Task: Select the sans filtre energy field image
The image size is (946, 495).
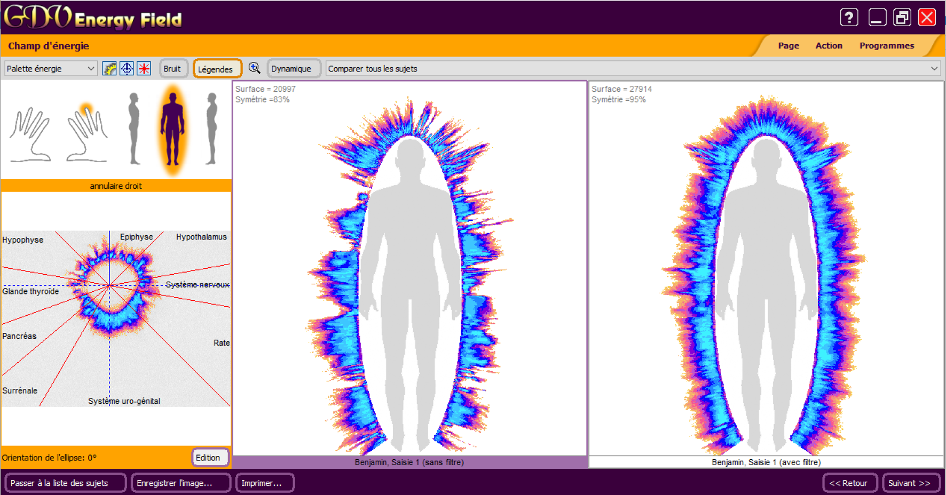Action: [409, 268]
